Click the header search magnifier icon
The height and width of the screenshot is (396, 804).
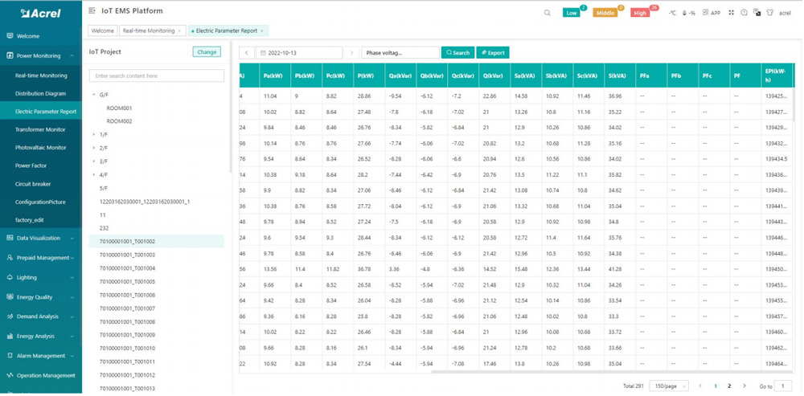coord(548,13)
